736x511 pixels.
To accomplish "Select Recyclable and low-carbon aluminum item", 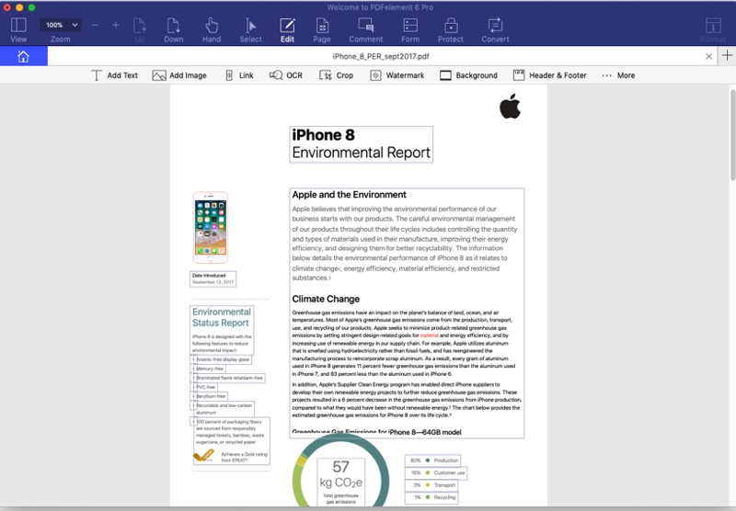I will point(224,409).
